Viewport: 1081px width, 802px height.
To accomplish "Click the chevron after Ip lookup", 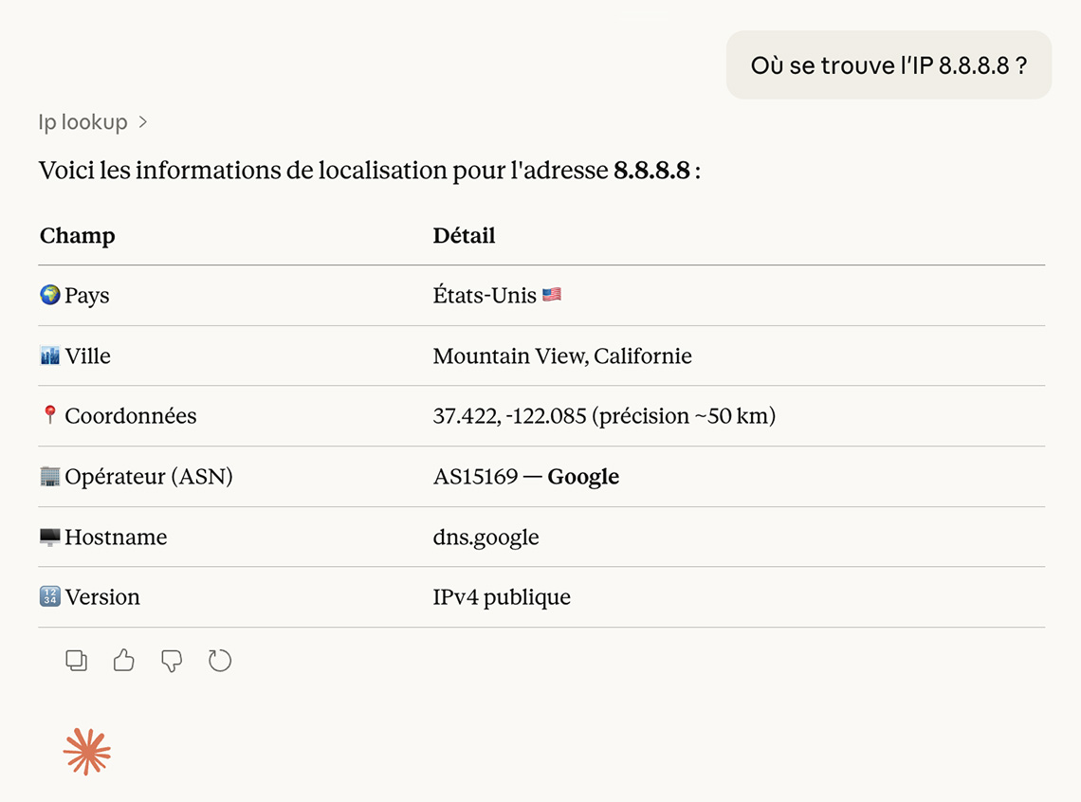I will (143, 121).
